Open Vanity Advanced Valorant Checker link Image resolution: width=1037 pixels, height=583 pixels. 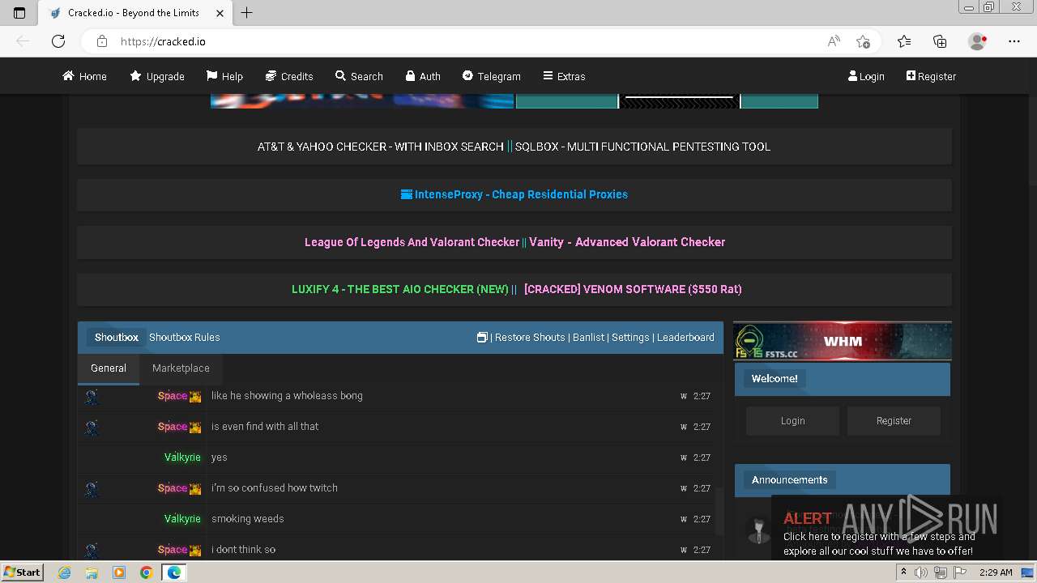tap(627, 242)
